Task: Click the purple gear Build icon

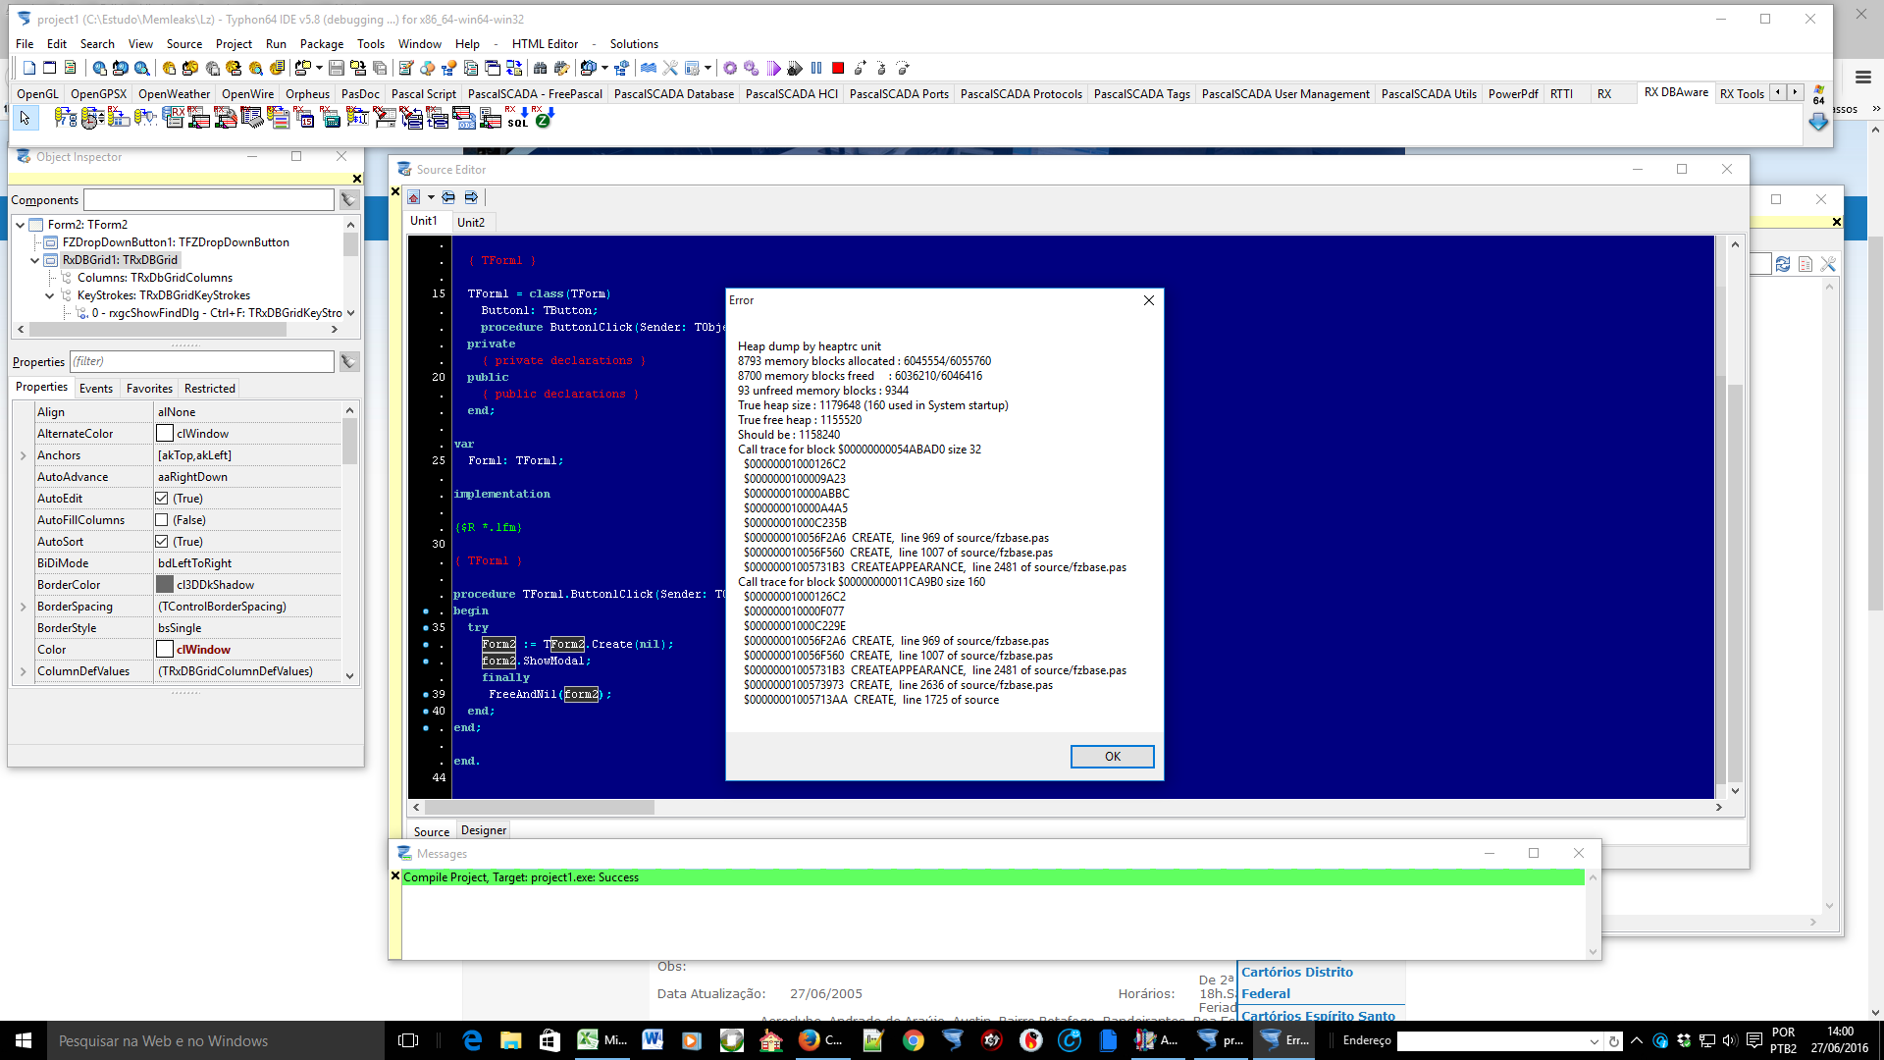Action: click(730, 68)
